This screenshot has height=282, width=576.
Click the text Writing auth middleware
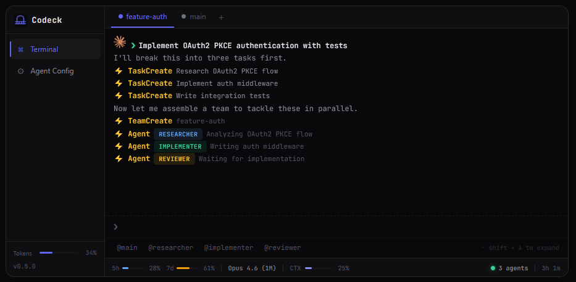pos(257,146)
